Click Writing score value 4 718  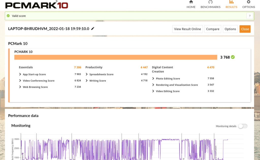(x=144, y=81)
